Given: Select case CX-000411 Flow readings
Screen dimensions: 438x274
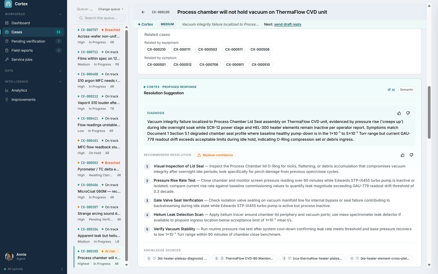Looking at the screenshot, I should tap(99, 125).
